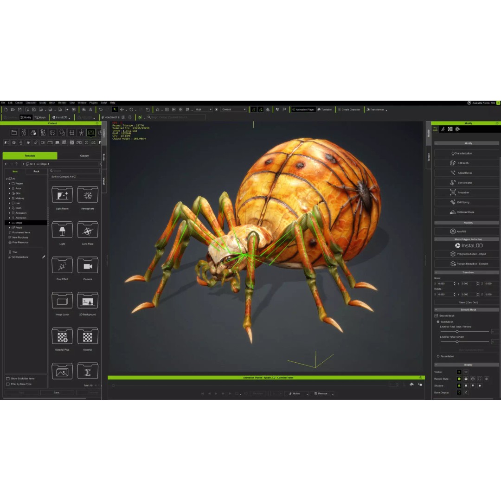Click the Turntable button
501x501 pixels.
324,109
